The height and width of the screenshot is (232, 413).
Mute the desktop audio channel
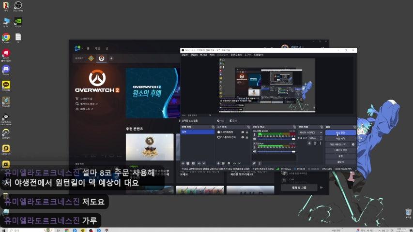(255, 139)
